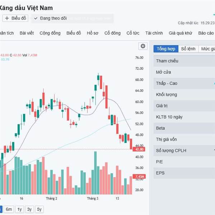The height and width of the screenshot is (215, 215).
Task: Select 3y time range
Action: (x=29, y=209)
